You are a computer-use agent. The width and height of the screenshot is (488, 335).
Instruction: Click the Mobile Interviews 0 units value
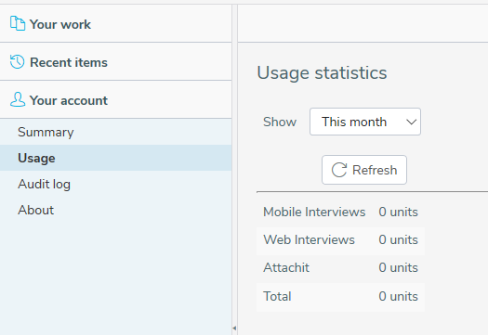point(398,212)
